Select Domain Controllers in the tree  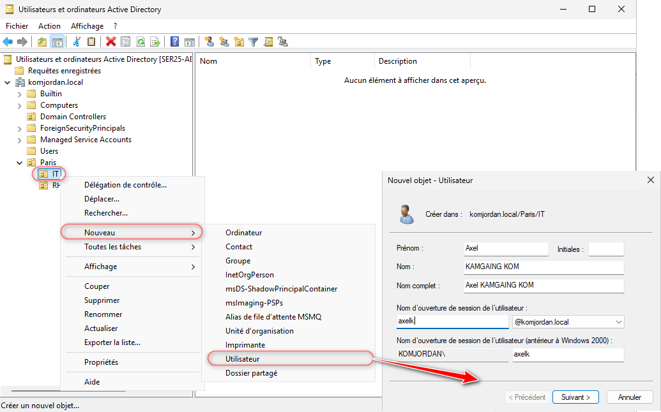tap(73, 117)
